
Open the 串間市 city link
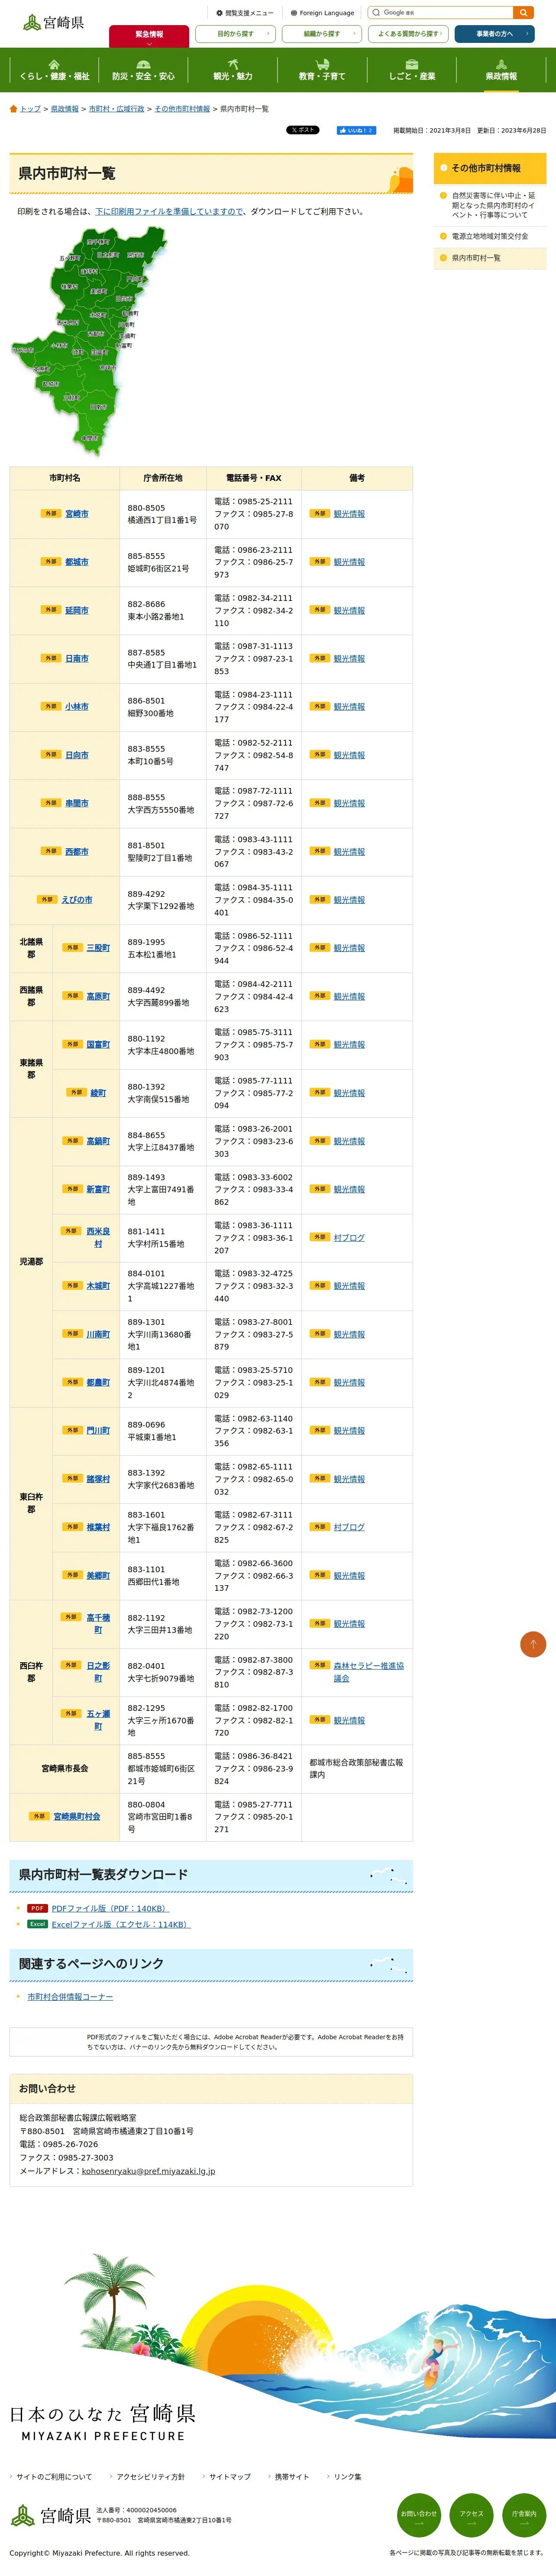tap(77, 803)
